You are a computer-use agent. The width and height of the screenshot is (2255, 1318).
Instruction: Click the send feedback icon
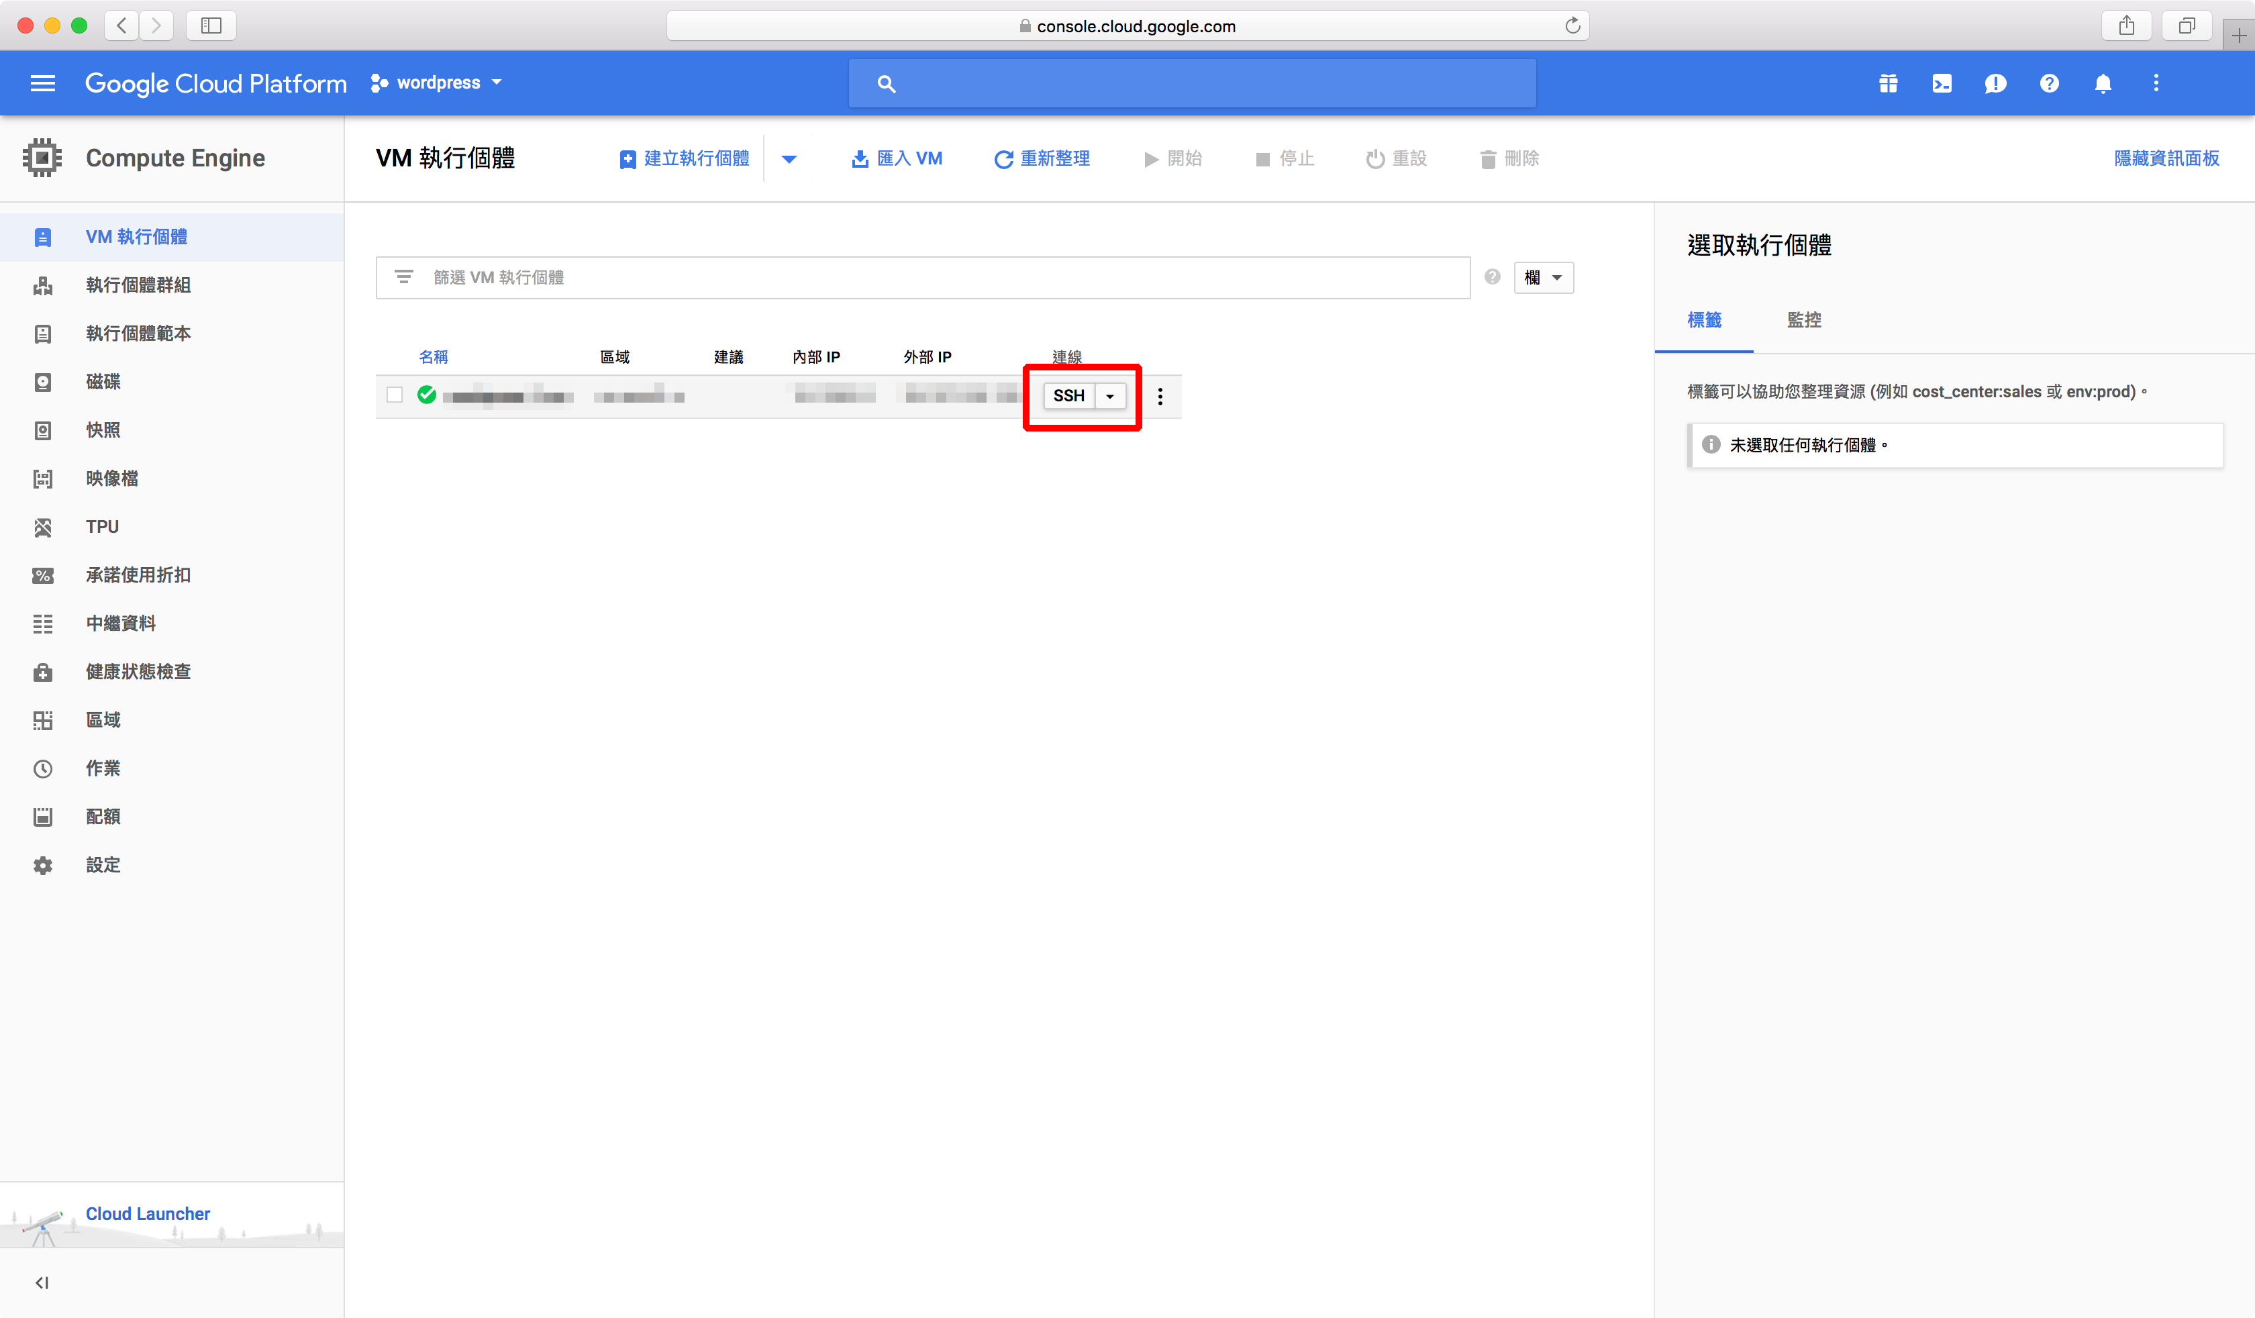[1995, 83]
